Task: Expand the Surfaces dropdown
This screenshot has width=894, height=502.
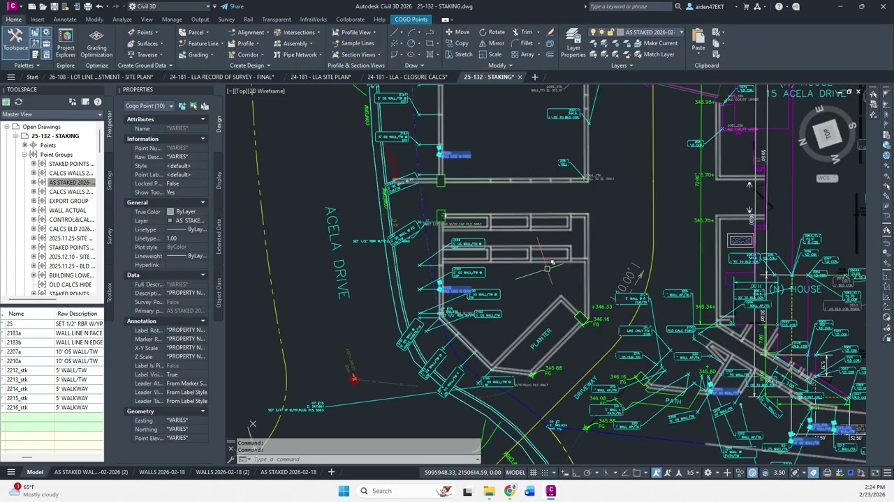Action: point(145,43)
